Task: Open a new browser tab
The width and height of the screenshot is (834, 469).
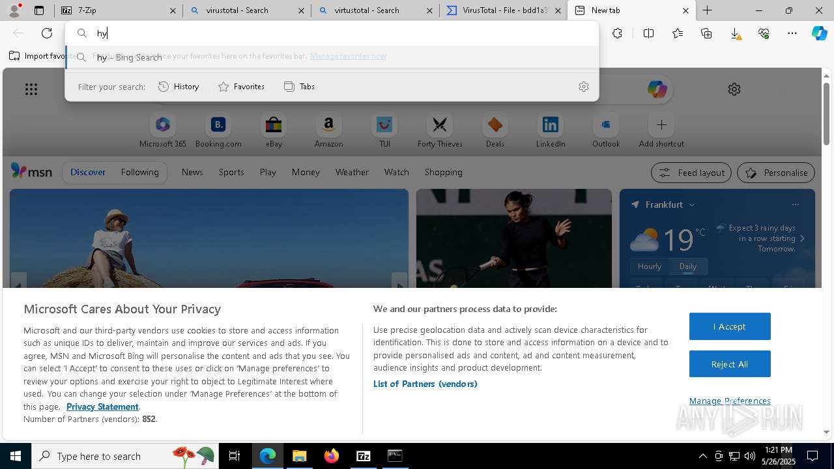Action: point(707,10)
